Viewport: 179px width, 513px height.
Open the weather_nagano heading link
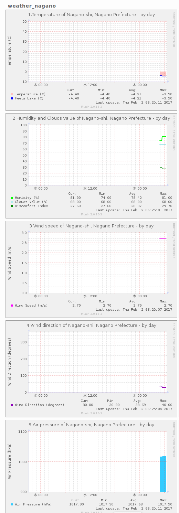[32, 6]
